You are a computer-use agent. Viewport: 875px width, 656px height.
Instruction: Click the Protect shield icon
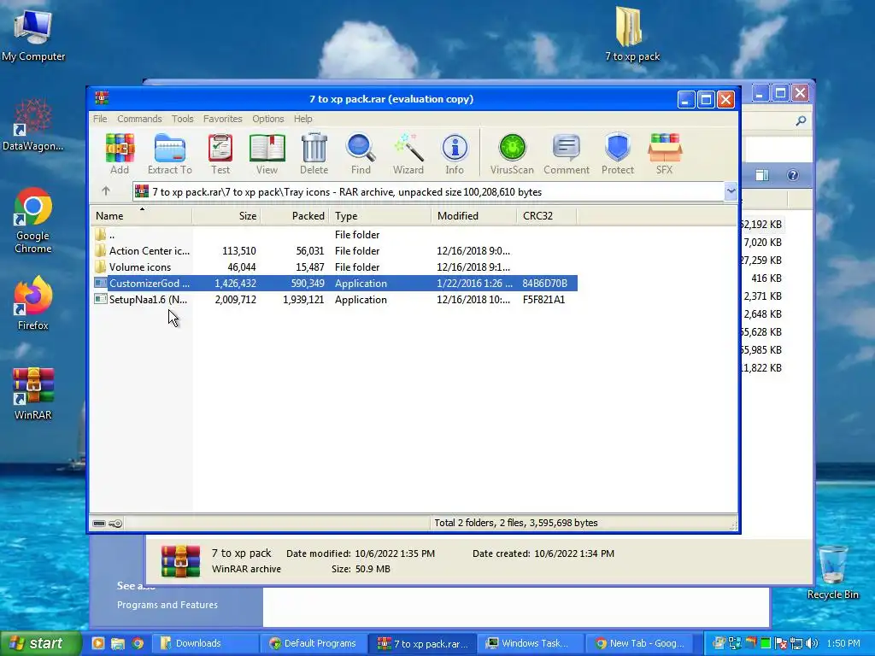618,154
